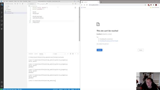Viewport: 160px width, 90px height.
Task: Open the View menu
Action: click(15, 1)
